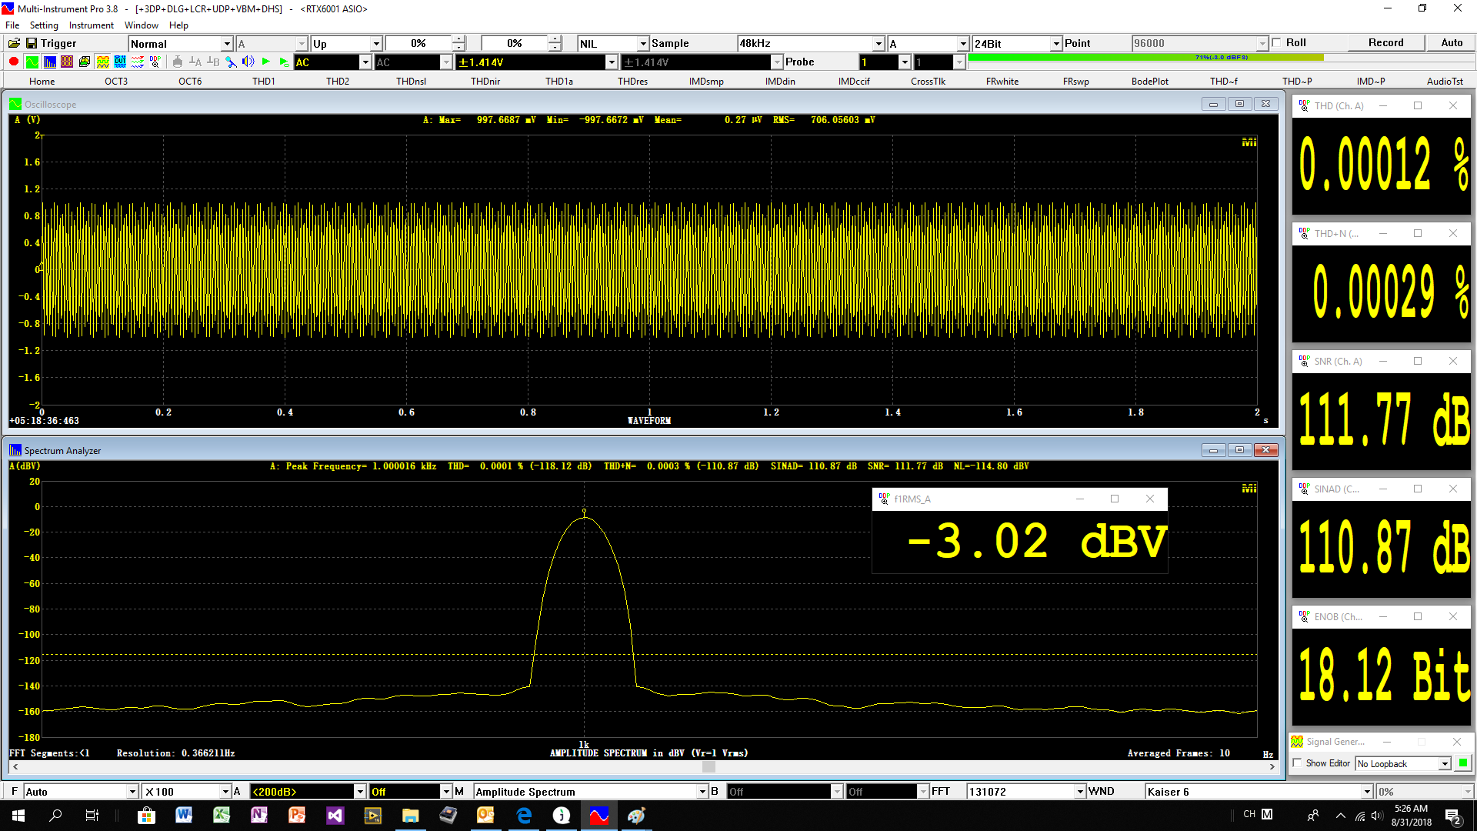Open the Oscilloscope instrument icon

pos(32,62)
